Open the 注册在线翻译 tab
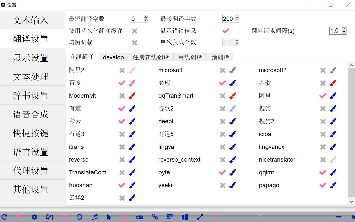The width and height of the screenshot is (355, 222). click(151, 57)
